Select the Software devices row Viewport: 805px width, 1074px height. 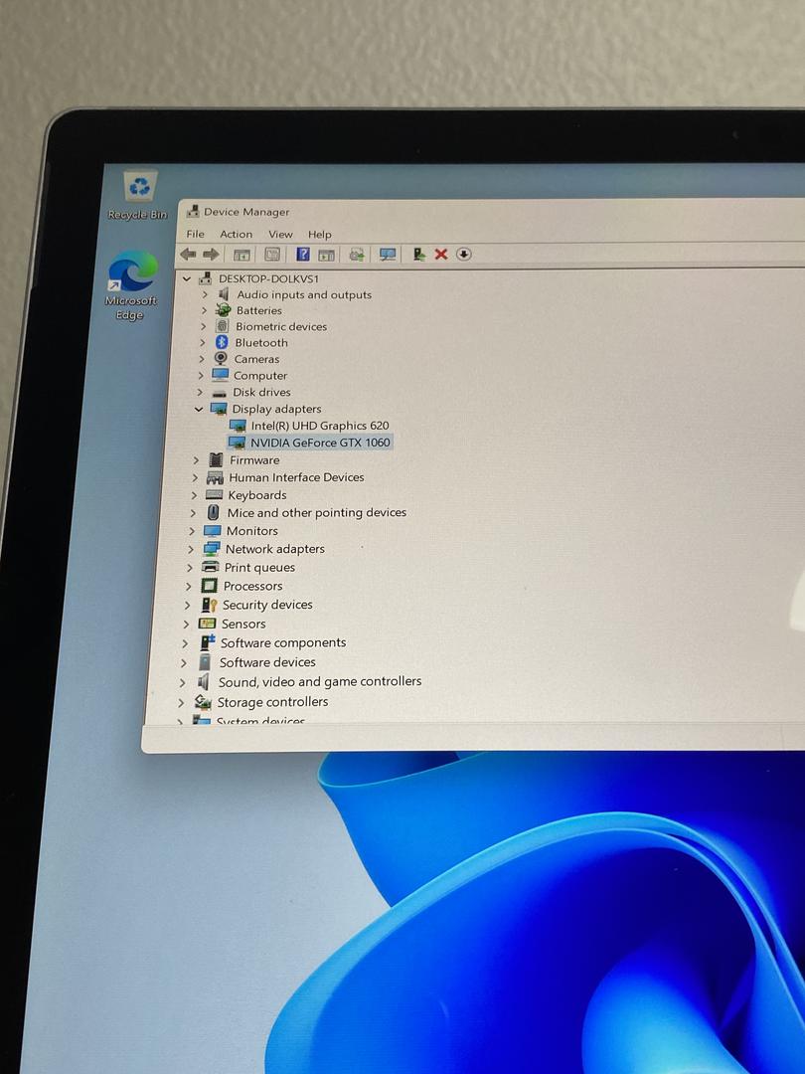point(267,662)
